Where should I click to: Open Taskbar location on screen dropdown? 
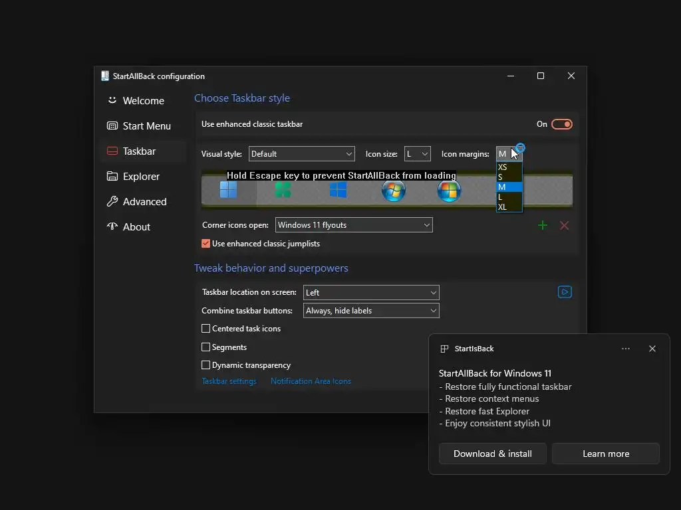coord(371,293)
